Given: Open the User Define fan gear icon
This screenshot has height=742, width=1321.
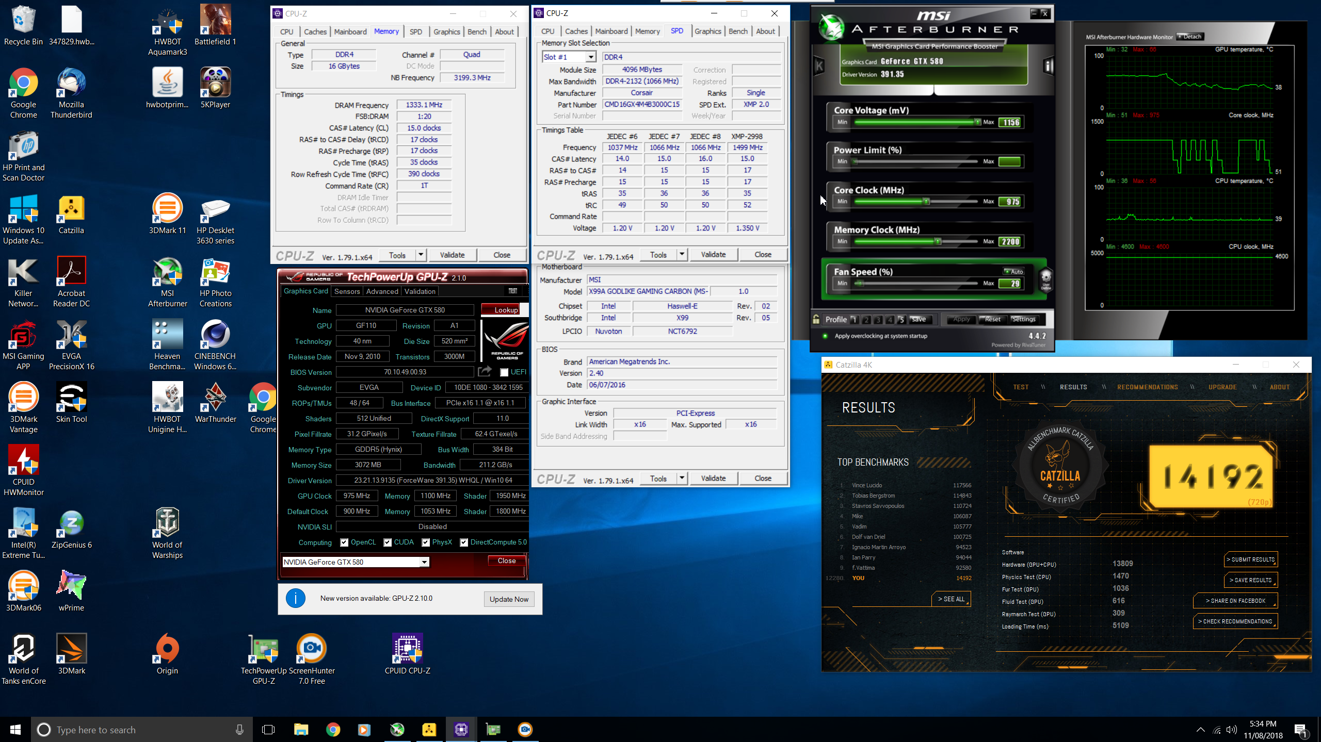Looking at the screenshot, I should click(1046, 279).
